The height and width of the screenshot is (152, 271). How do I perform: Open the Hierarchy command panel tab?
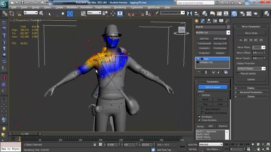click(x=209, y=21)
